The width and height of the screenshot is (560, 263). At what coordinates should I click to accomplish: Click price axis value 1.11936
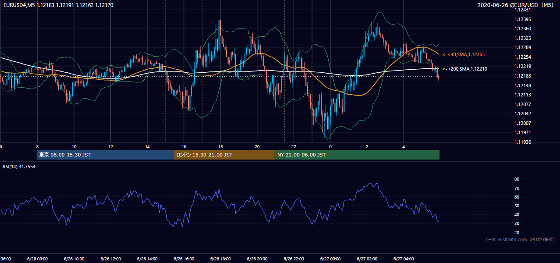click(523, 142)
